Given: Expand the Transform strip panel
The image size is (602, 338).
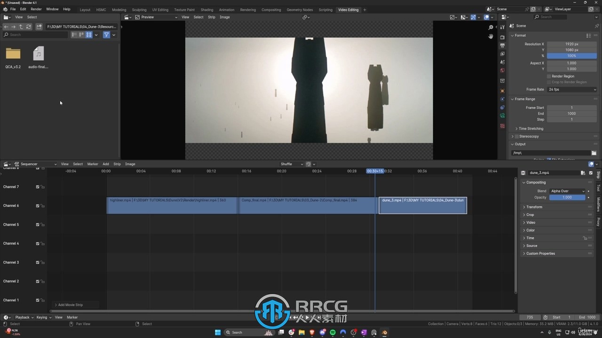Looking at the screenshot, I should click(534, 207).
